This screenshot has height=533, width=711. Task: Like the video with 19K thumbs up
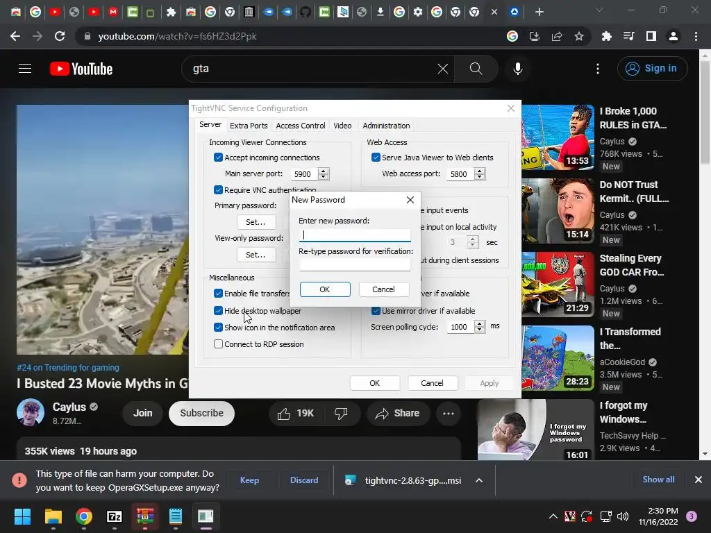296,414
